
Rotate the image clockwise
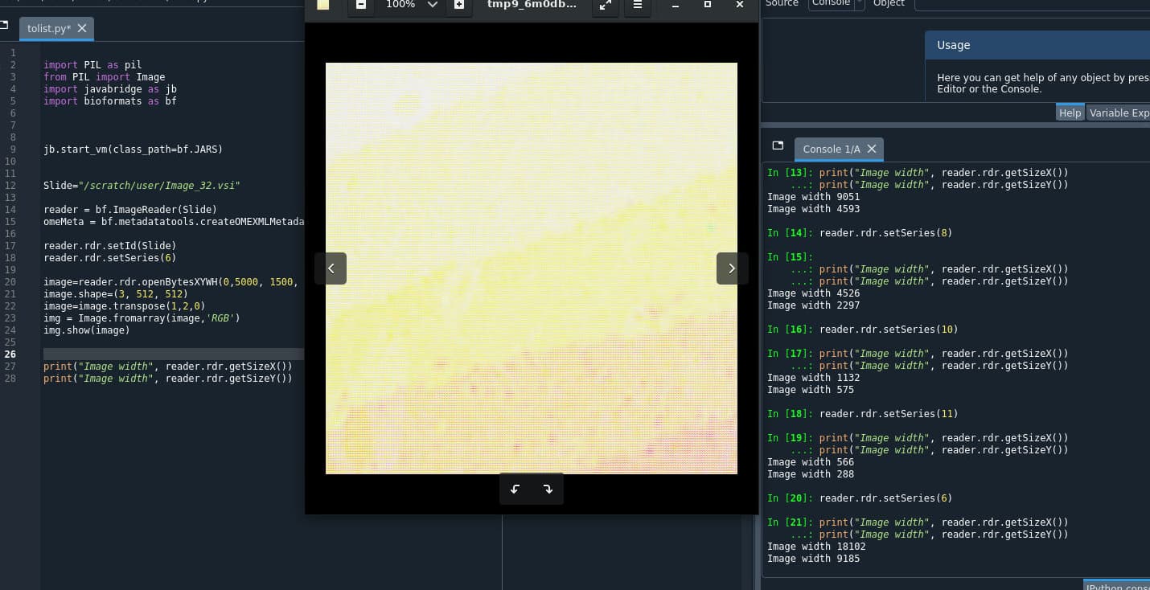(548, 489)
